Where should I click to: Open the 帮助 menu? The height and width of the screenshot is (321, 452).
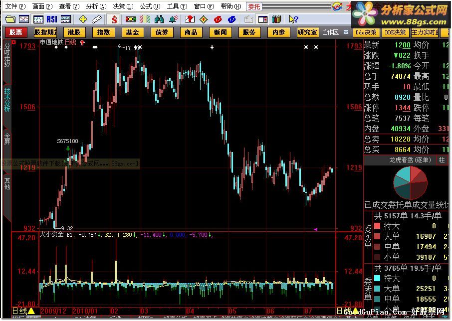pos(231,6)
